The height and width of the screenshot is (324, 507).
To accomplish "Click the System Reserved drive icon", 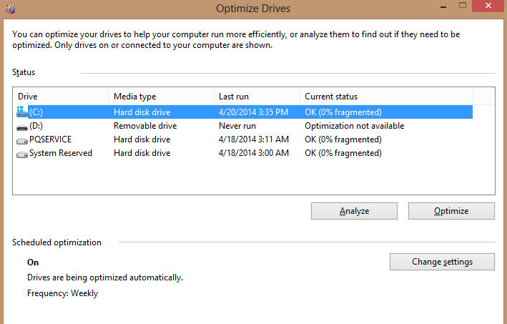I will tap(21, 154).
